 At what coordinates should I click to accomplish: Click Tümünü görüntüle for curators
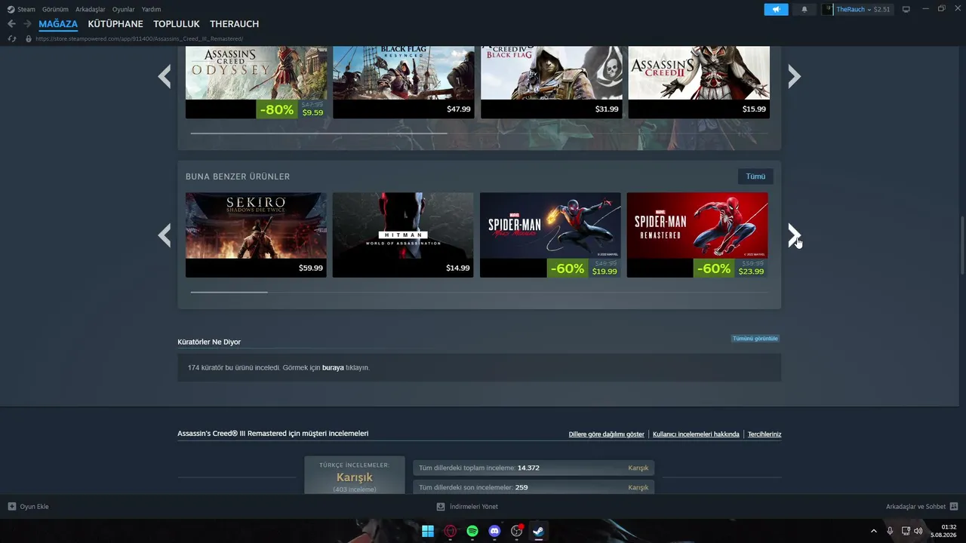coord(755,339)
